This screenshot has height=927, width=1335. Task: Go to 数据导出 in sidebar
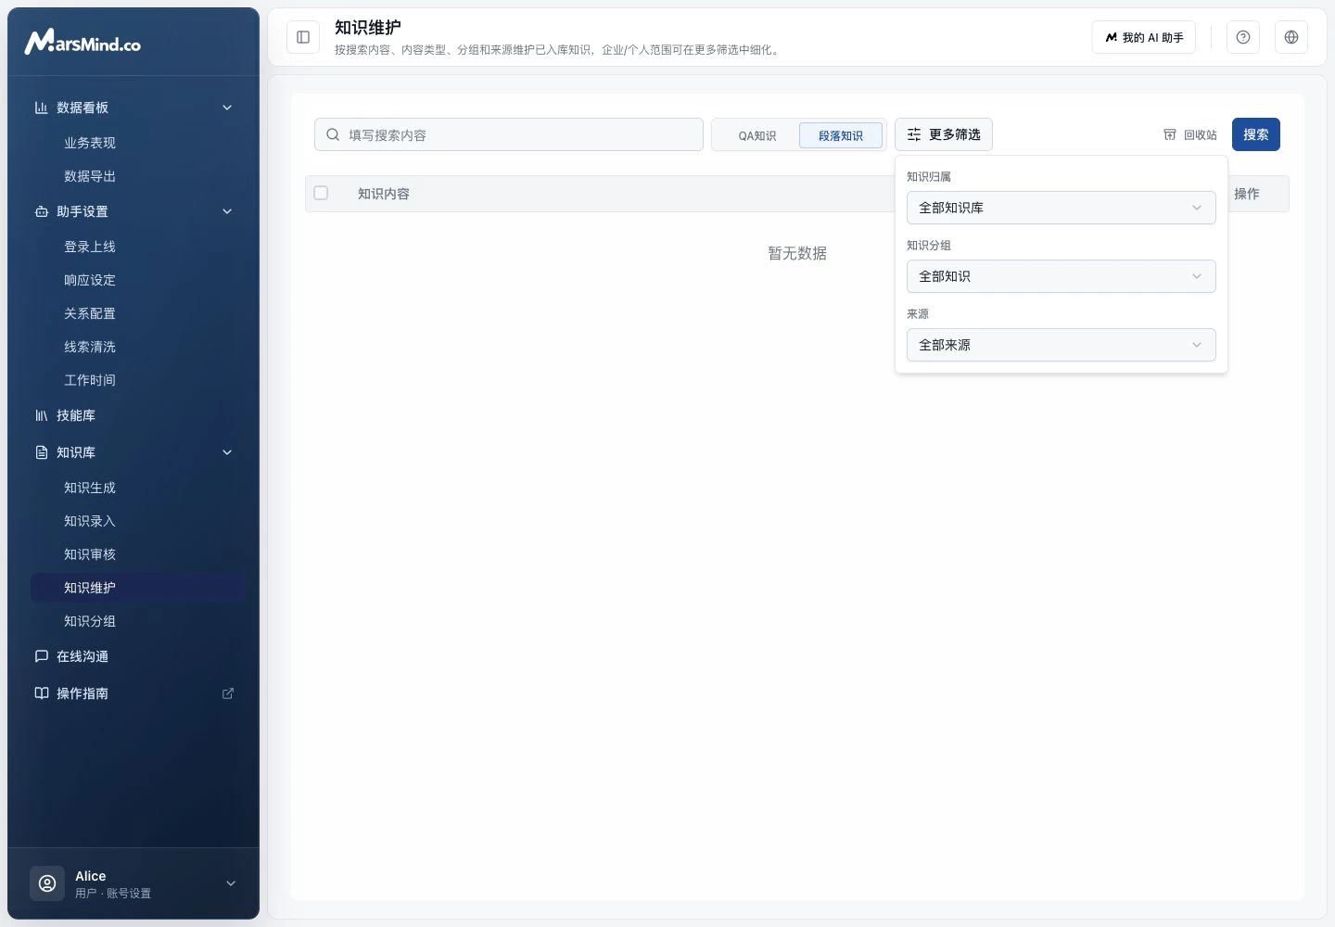coord(137,176)
